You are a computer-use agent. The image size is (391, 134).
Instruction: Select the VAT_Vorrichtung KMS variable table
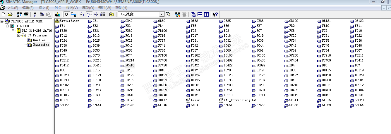tap(239, 100)
